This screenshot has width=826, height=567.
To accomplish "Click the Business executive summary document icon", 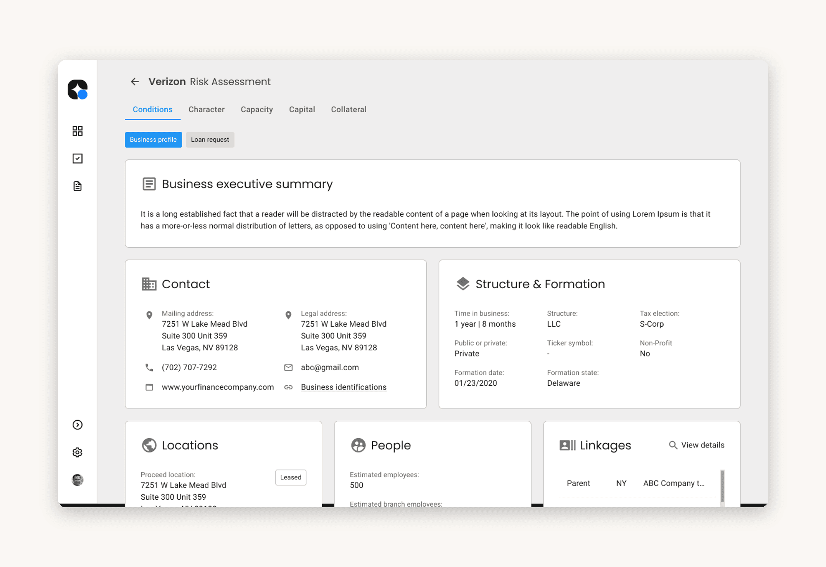I will click(149, 184).
